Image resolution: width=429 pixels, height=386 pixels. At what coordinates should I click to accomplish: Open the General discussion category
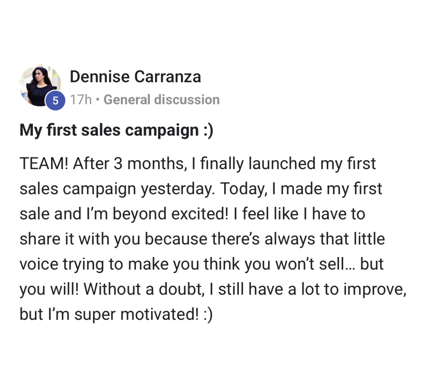click(162, 100)
